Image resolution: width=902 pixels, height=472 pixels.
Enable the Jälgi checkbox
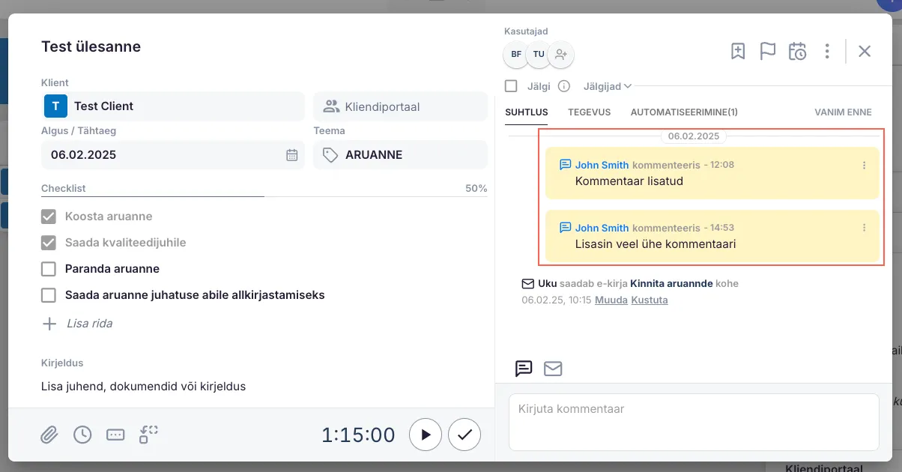coord(511,86)
